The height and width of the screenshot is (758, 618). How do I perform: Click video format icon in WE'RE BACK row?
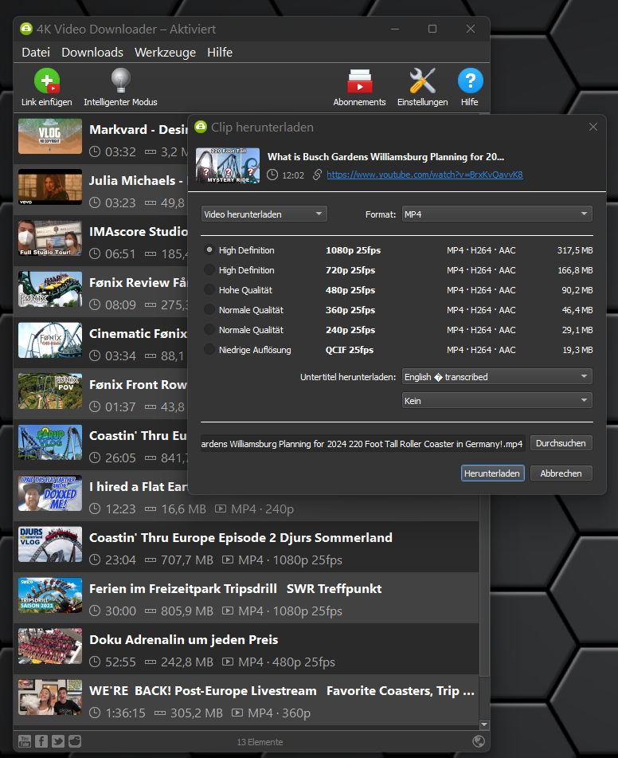pyautogui.click(x=237, y=713)
